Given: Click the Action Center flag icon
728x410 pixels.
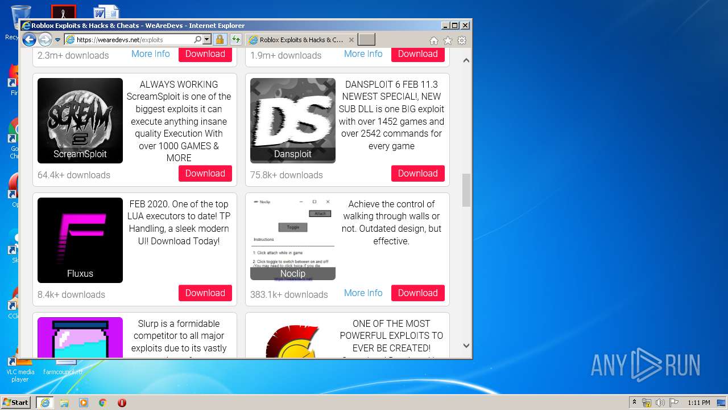Looking at the screenshot, I should 673,403.
